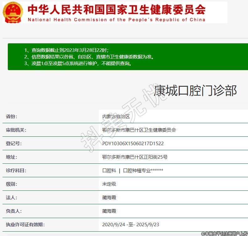Select the address 鄂尔多斯市康巴什区正阳街25号
Viewport: 248px width, 236px height.
135,157
